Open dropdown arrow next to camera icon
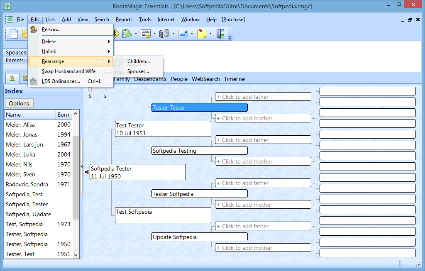The height and width of the screenshot is (271, 425). point(173,34)
